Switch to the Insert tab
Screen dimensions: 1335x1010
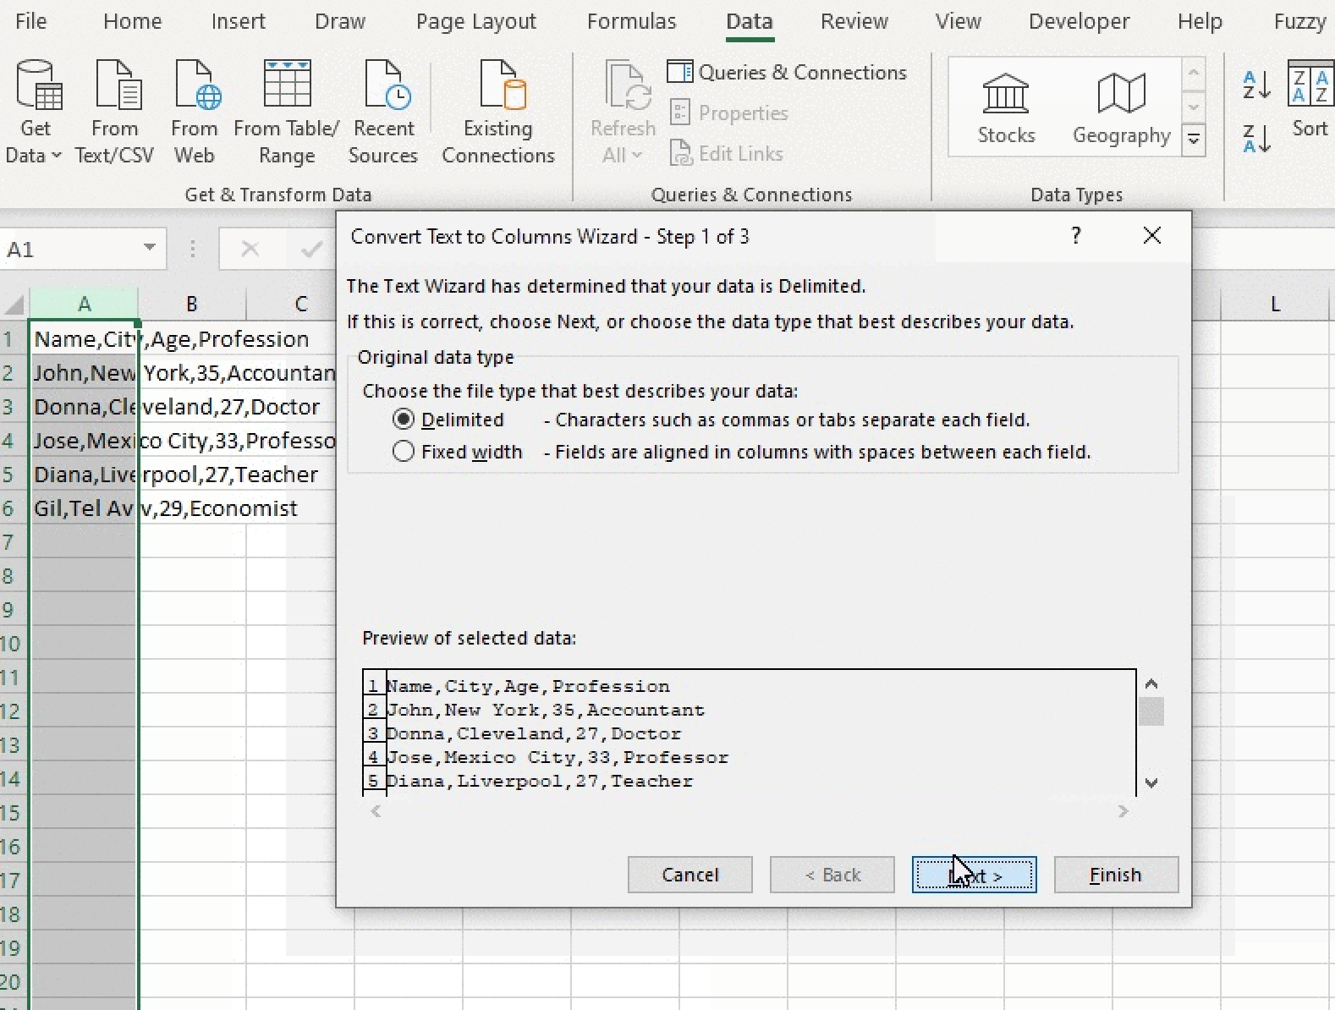tap(238, 21)
